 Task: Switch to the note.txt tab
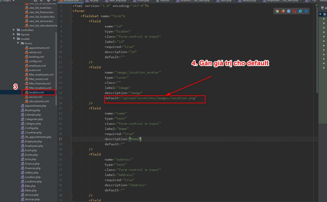point(164,1)
